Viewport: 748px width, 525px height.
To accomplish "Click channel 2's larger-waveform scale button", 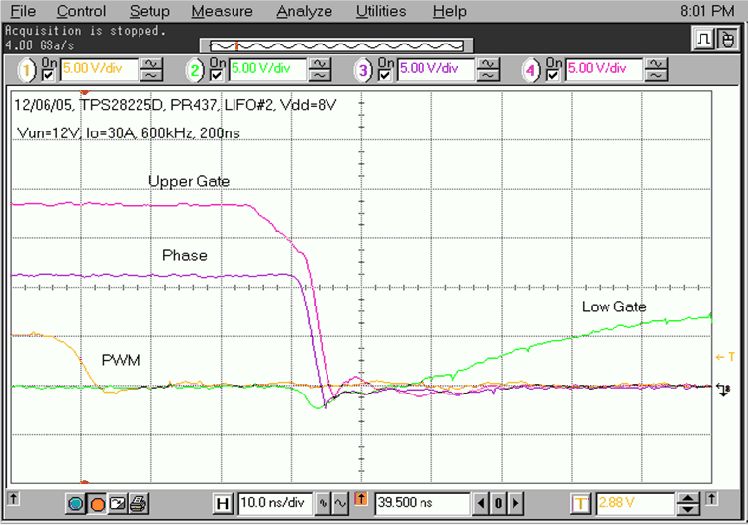I will (320, 64).
